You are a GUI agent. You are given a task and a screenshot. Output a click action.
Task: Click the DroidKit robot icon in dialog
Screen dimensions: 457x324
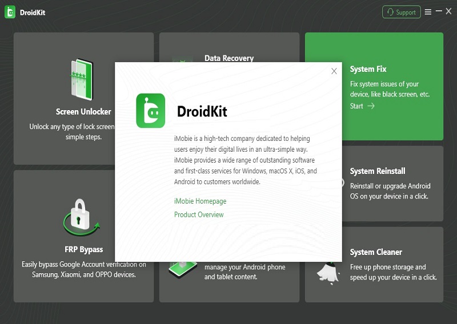click(151, 111)
